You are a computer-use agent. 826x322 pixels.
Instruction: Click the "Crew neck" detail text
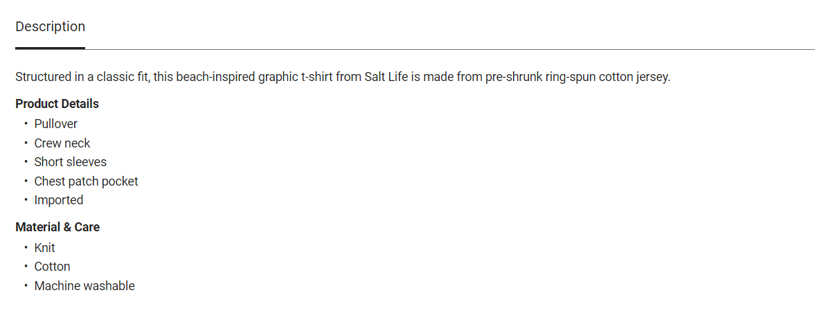(62, 143)
